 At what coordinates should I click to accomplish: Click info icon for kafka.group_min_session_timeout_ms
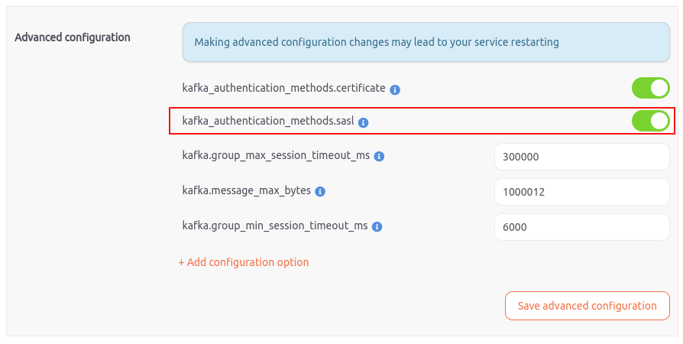pos(377,227)
